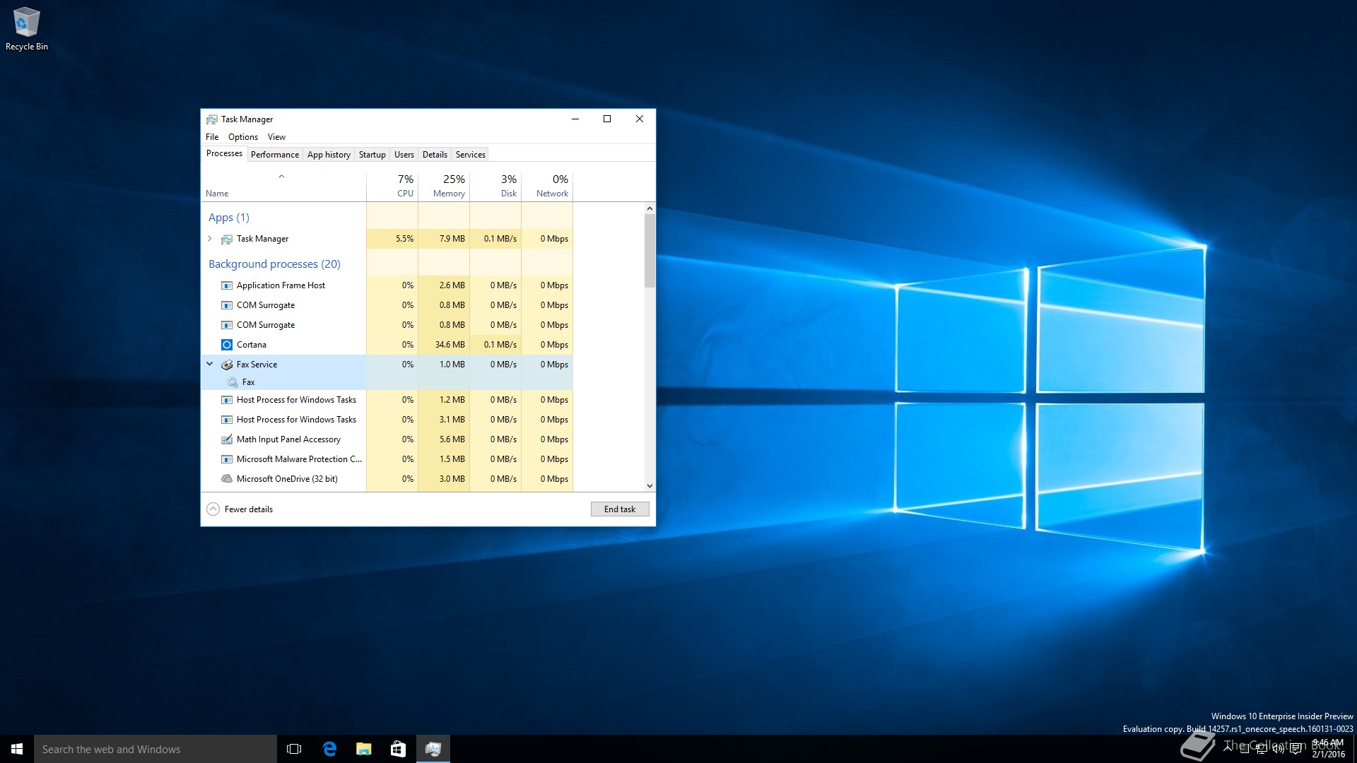Click the process list scrollbar thumb

click(650, 251)
